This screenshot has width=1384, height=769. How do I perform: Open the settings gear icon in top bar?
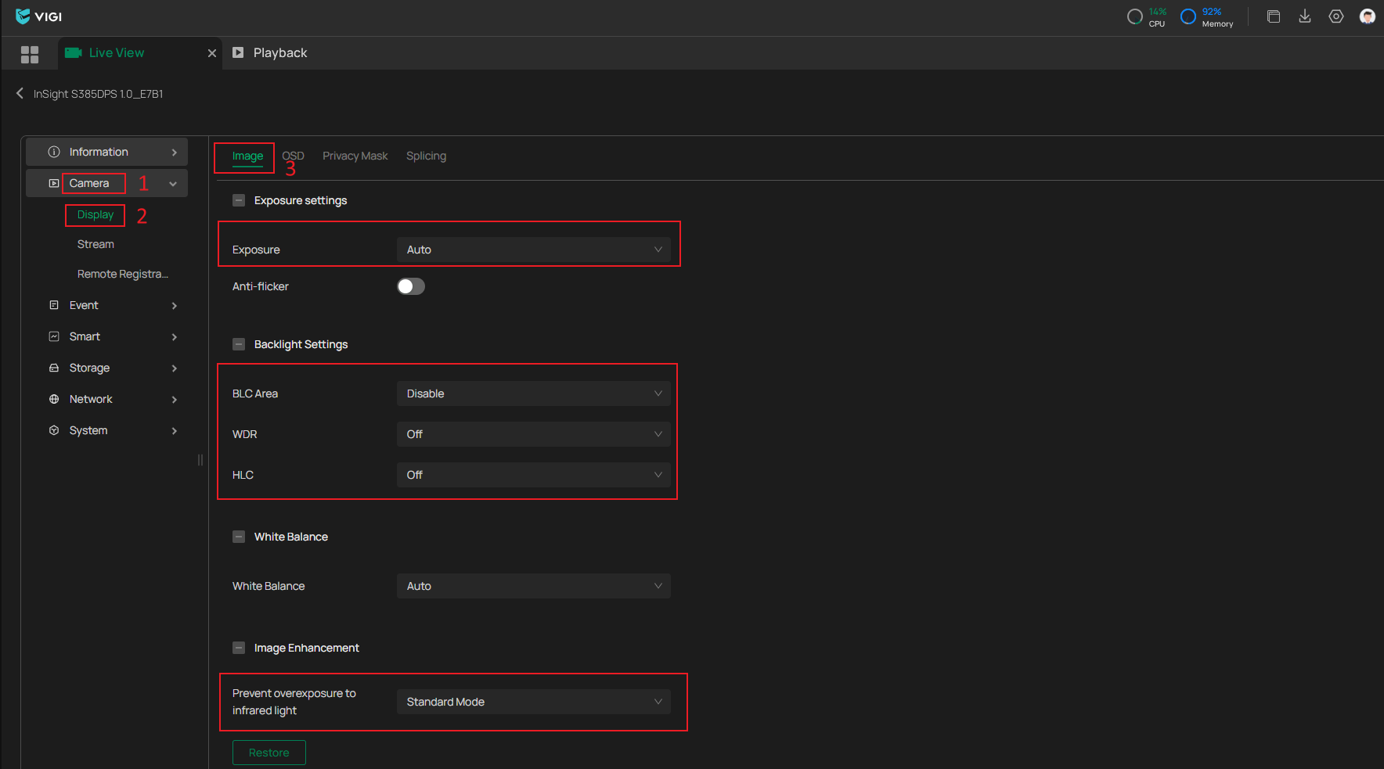[x=1336, y=16]
